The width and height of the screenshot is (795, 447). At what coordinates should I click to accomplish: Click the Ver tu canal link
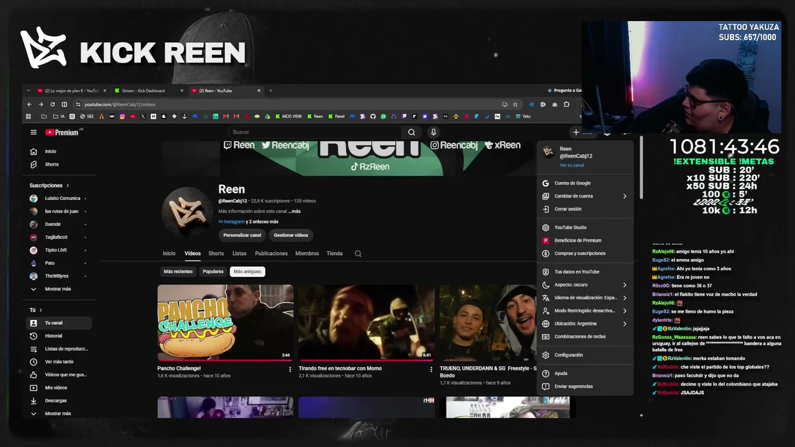tap(571, 166)
